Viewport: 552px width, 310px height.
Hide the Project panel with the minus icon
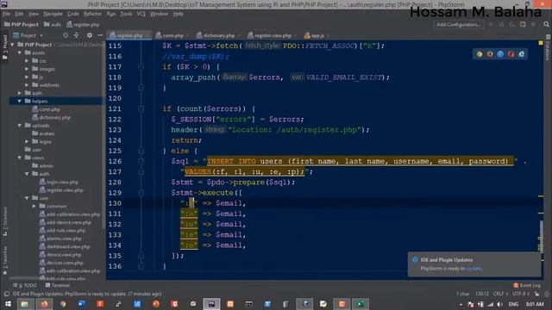pyautogui.click(x=100, y=35)
